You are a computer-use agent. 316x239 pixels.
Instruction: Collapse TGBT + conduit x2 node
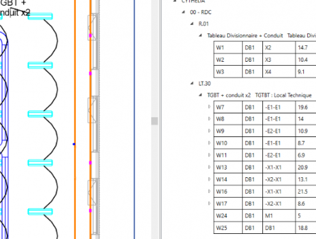200,95
